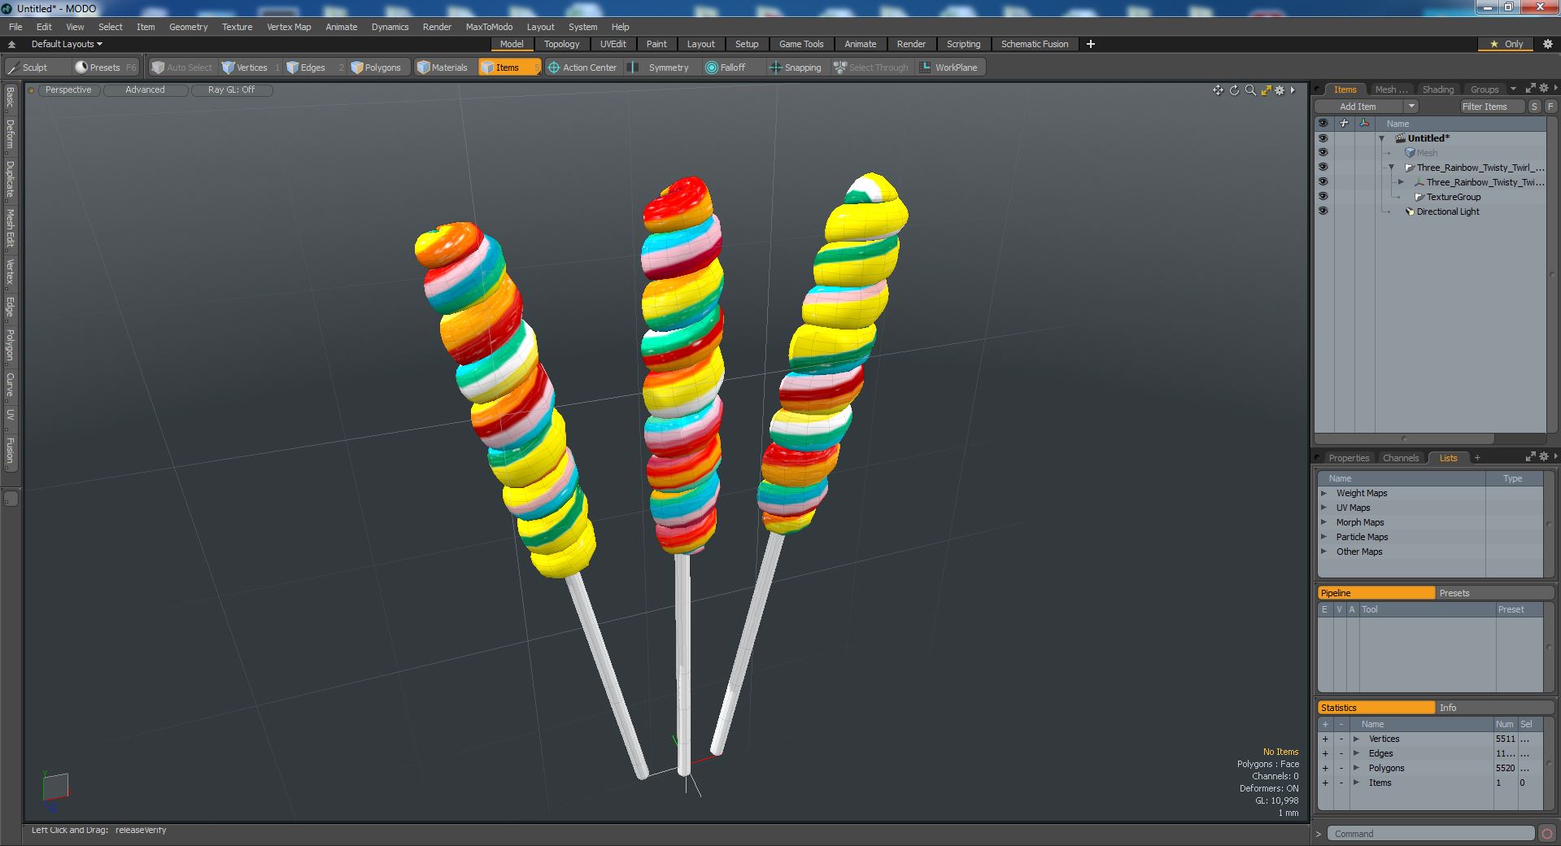Open the Action Center options

[x=582, y=68]
